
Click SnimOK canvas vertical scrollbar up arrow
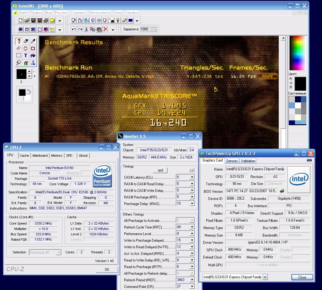[283, 38]
